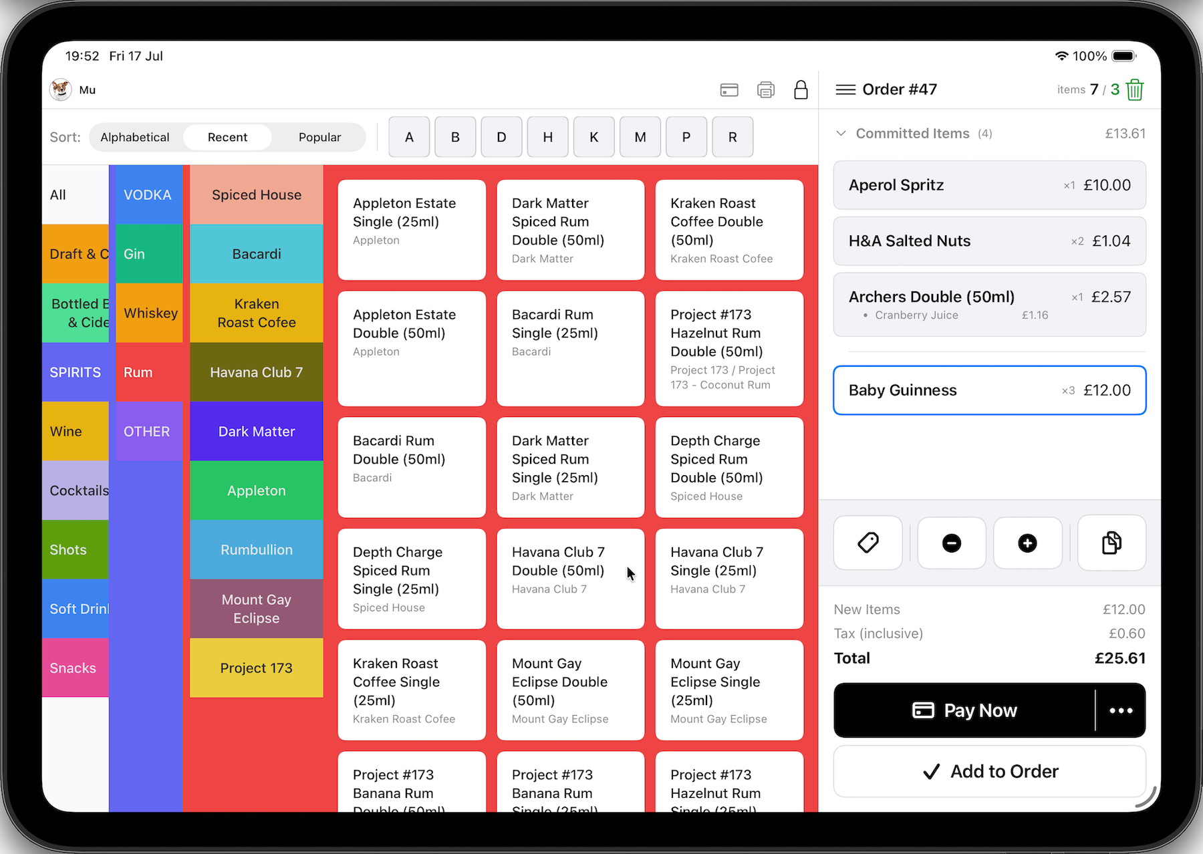
Task: Open the Shots category
Action: click(x=76, y=549)
